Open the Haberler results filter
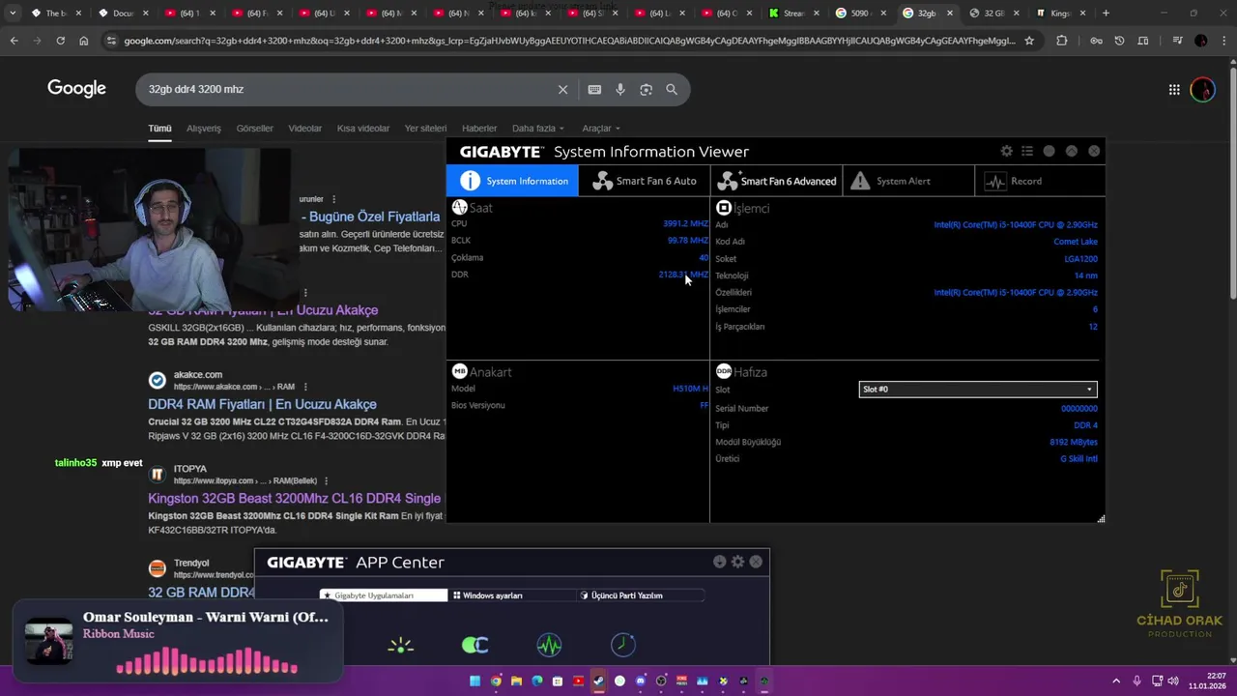1237x696 pixels. 479,128
